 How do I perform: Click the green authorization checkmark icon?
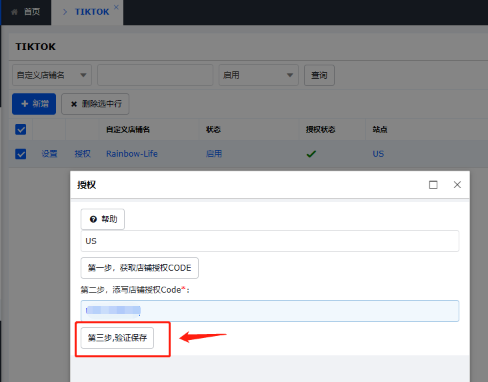pos(311,154)
